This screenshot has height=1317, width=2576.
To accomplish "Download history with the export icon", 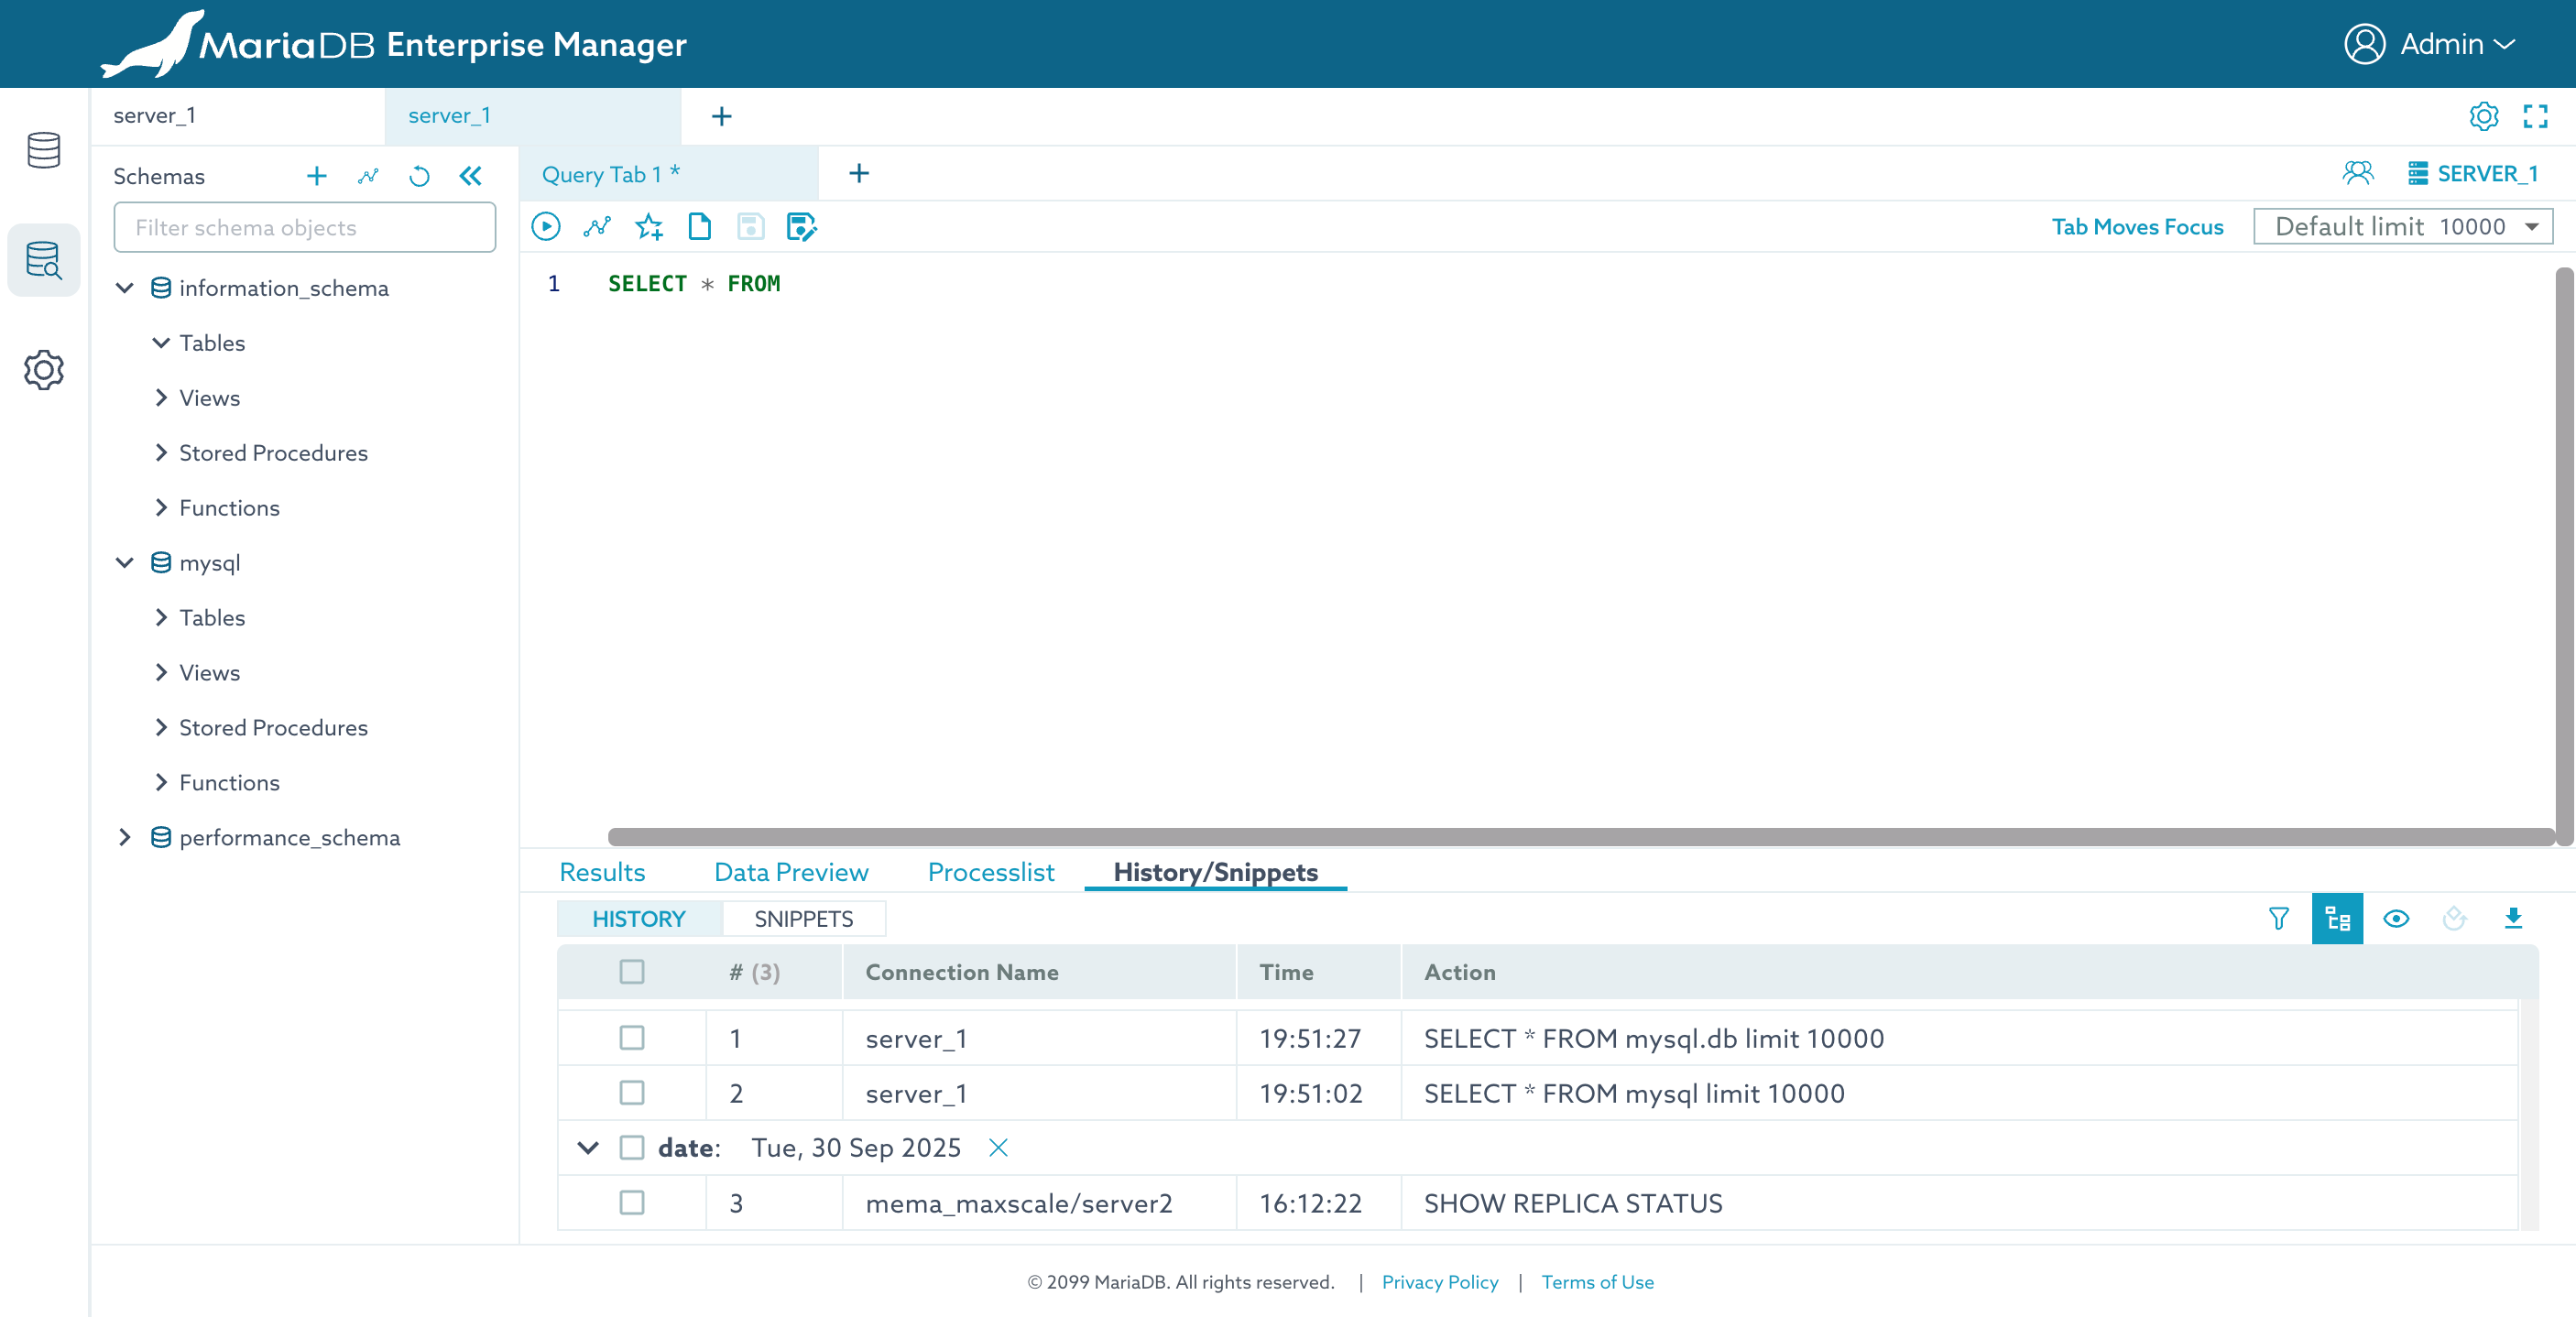I will [x=2513, y=918].
